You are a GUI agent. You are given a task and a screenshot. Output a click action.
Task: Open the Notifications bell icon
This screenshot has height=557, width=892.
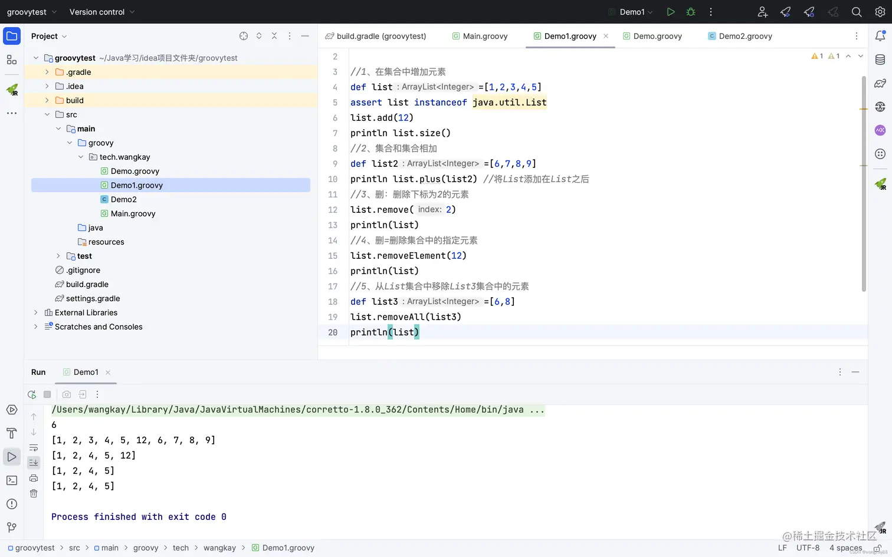(880, 36)
